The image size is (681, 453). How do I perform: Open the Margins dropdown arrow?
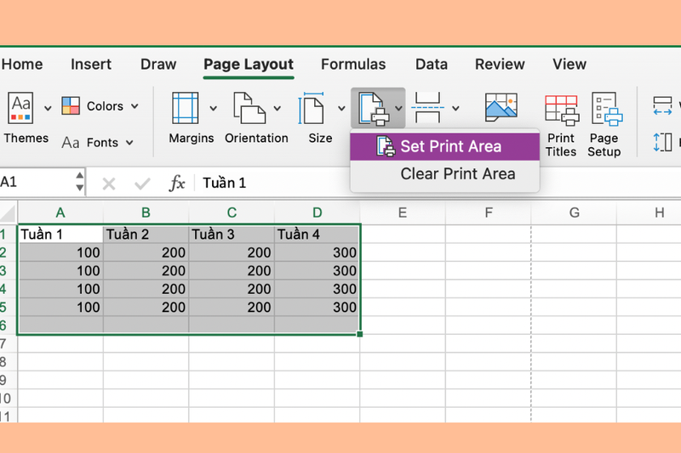213,109
